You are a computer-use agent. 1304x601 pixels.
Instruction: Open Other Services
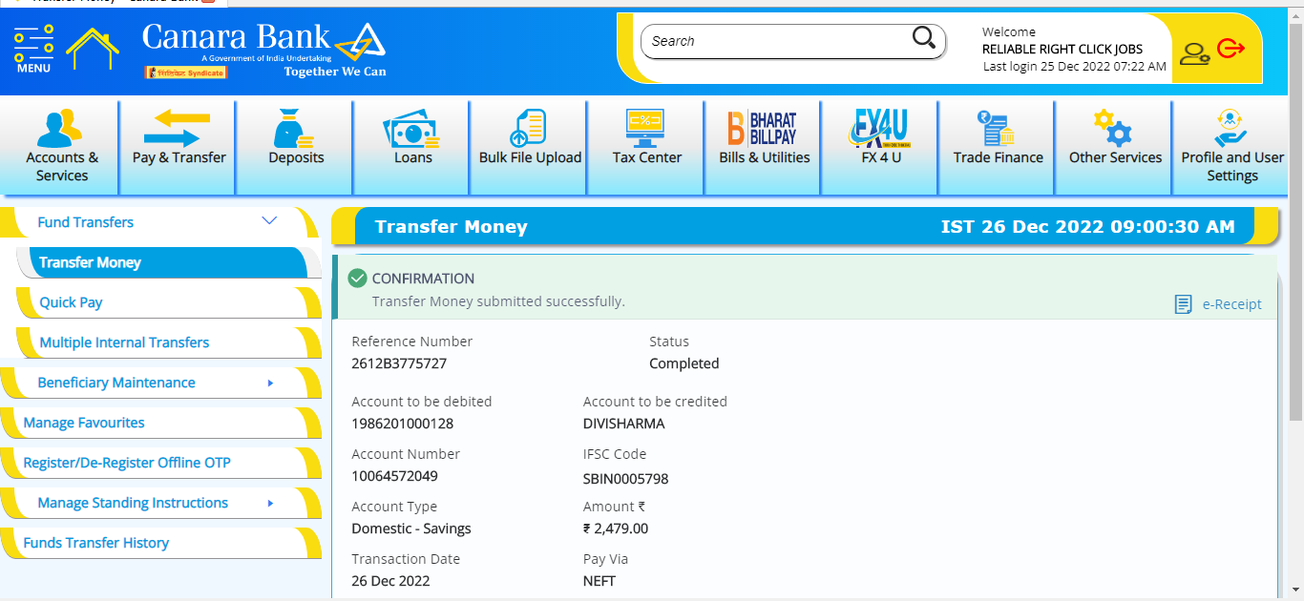pyautogui.click(x=1115, y=147)
